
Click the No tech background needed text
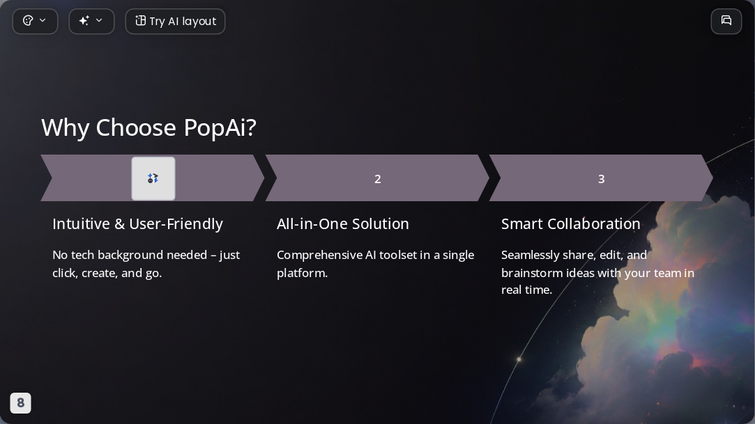point(146,264)
